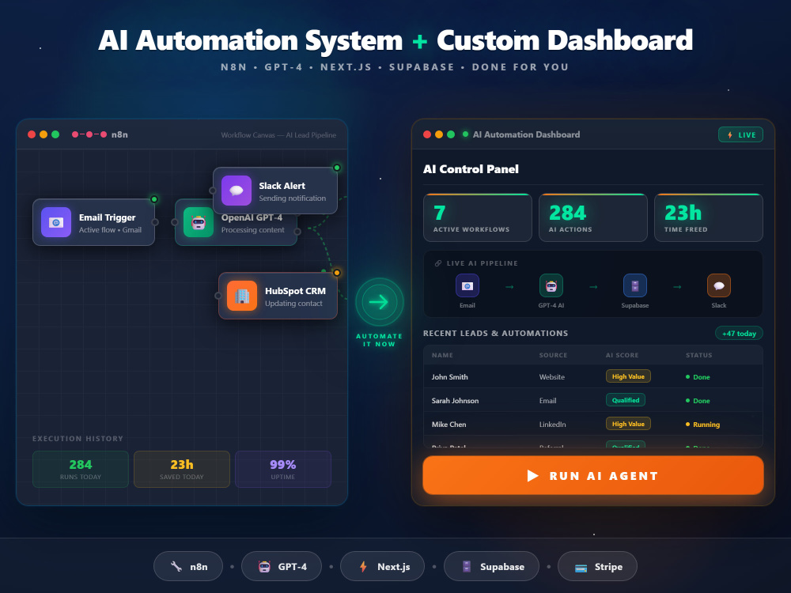This screenshot has width=791, height=593.
Task: Click Qualified badge for Sarah Johnson
Action: [626, 400]
